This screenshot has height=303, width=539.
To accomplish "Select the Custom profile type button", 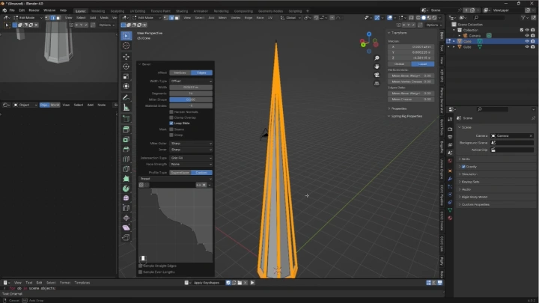I will coord(201,173).
